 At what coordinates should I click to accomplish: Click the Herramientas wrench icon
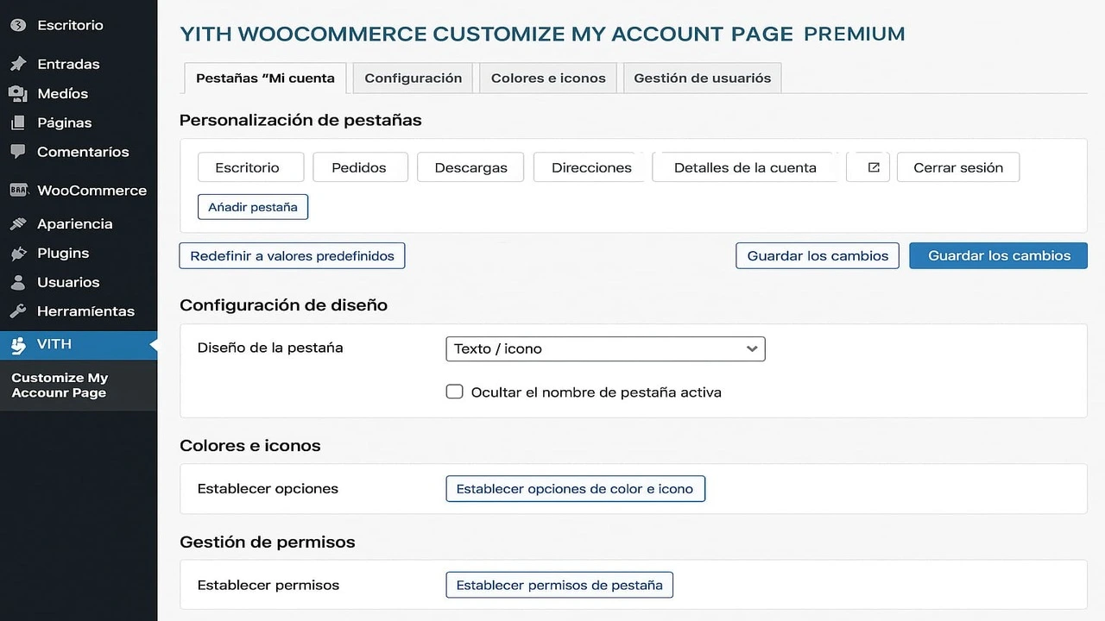[x=17, y=311]
